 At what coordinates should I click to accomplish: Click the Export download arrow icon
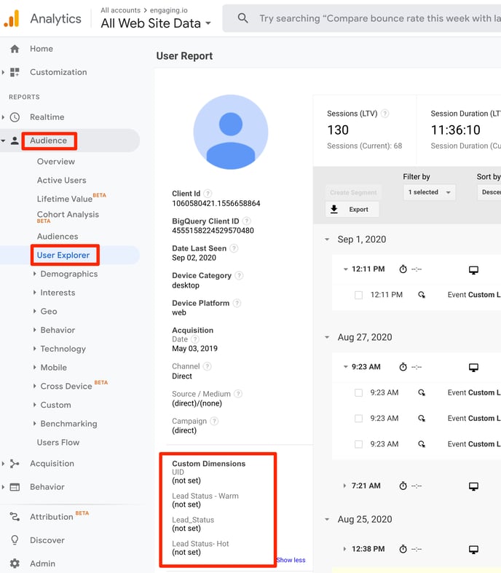coord(334,209)
